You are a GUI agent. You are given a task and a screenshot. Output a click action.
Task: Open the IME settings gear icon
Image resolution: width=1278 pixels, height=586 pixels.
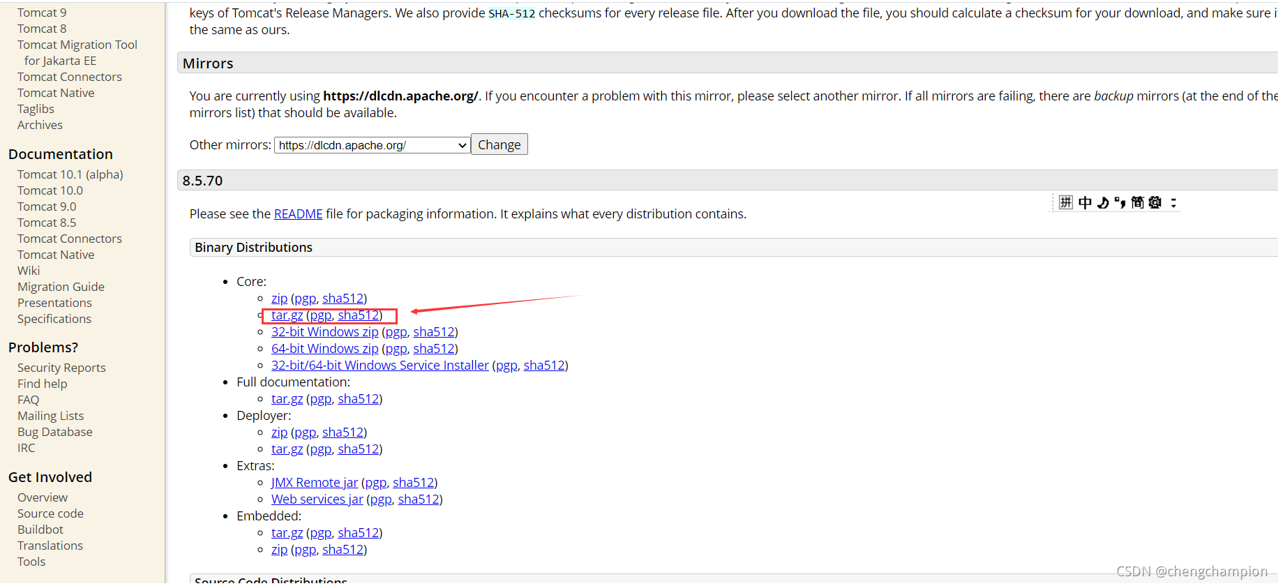tap(1155, 202)
